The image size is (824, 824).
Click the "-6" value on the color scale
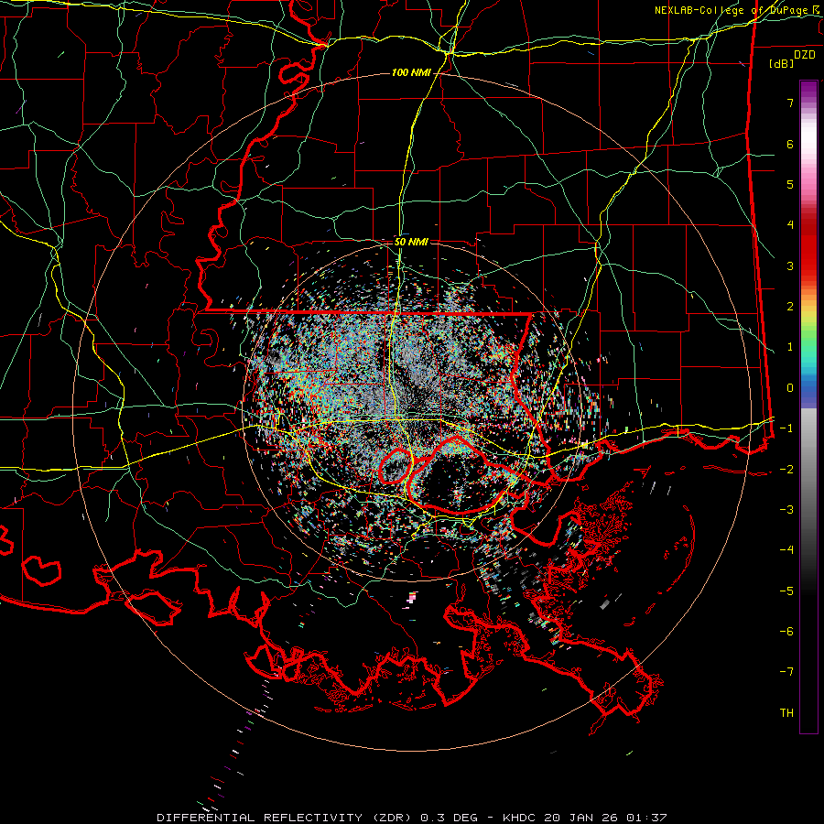pyautogui.click(x=786, y=632)
